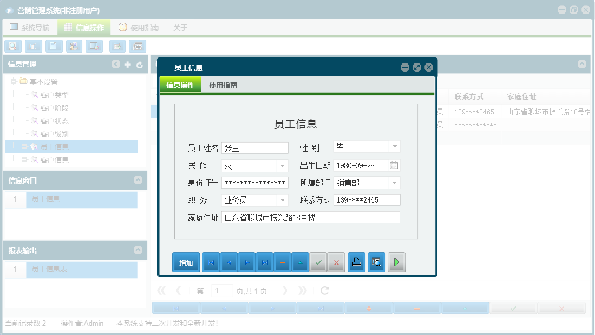Go to next record using arrow icon
The image size is (595, 335).
[248, 262]
